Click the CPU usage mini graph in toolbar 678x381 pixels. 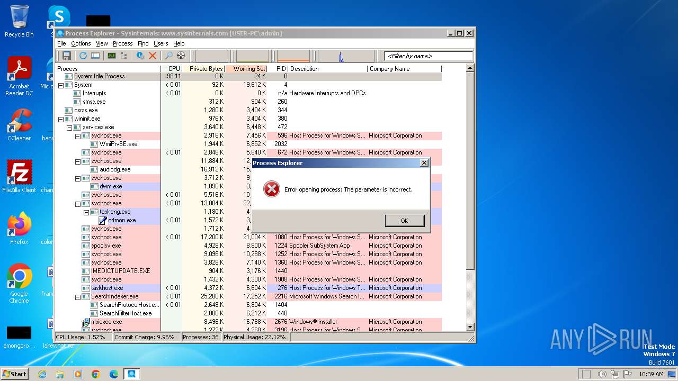tap(211, 56)
